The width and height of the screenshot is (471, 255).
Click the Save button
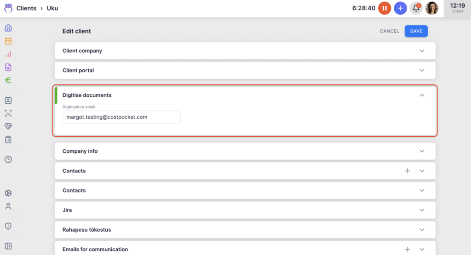[x=416, y=31]
